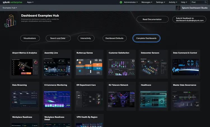Image resolution: width=210 pixels, height=127 pixels.
Task: Switch to the Interactivity tab
Action: [86, 38]
